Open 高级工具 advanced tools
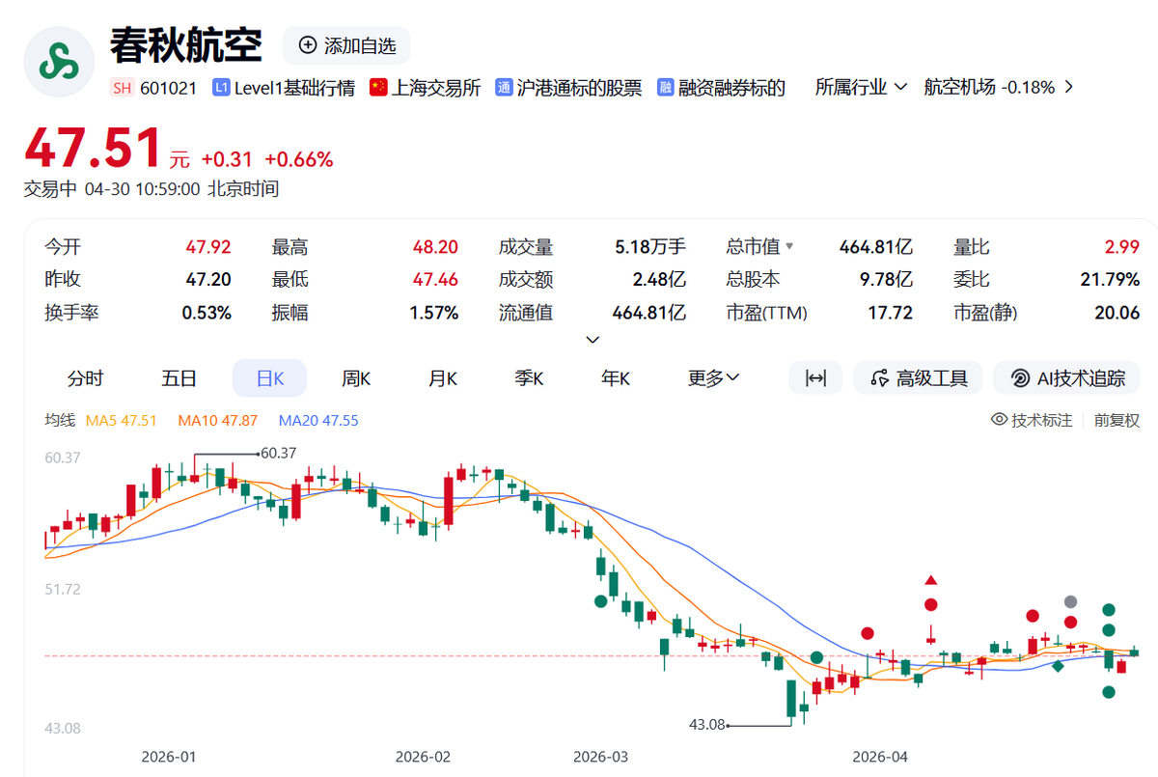1158x777 pixels. tap(918, 378)
